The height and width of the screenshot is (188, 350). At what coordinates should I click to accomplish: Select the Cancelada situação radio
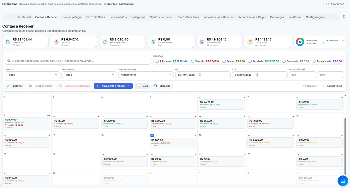pyautogui.click(x=284, y=61)
